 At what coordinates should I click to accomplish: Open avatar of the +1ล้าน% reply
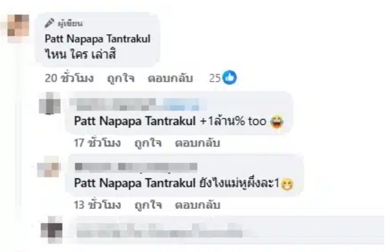tap(50, 103)
